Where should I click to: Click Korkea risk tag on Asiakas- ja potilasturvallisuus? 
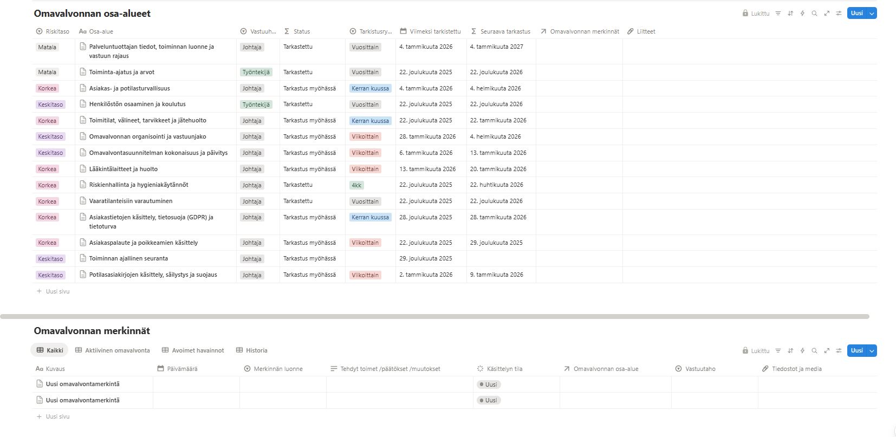tap(47, 88)
